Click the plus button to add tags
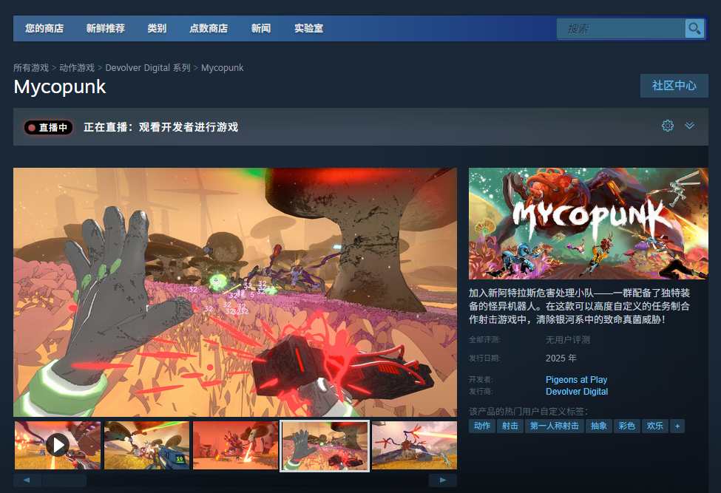The height and width of the screenshot is (493, 721). tap(677, 426)
